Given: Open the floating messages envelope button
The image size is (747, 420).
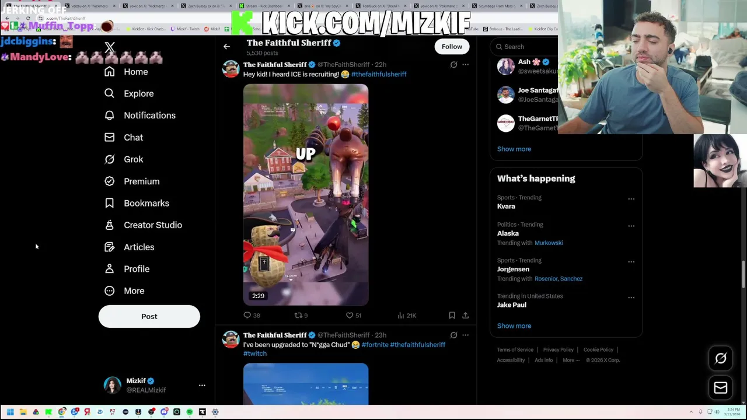Looking at the screenshot, I should 721,388.
